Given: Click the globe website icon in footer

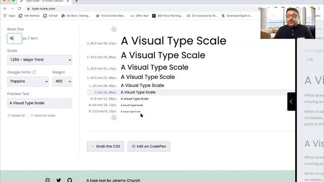Looking at the screenshot, I should 48,180.
